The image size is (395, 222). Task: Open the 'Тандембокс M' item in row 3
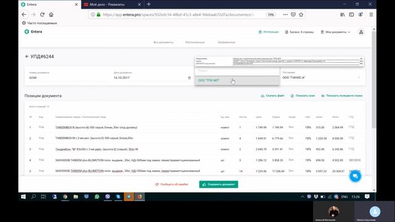tap(96, 149)
